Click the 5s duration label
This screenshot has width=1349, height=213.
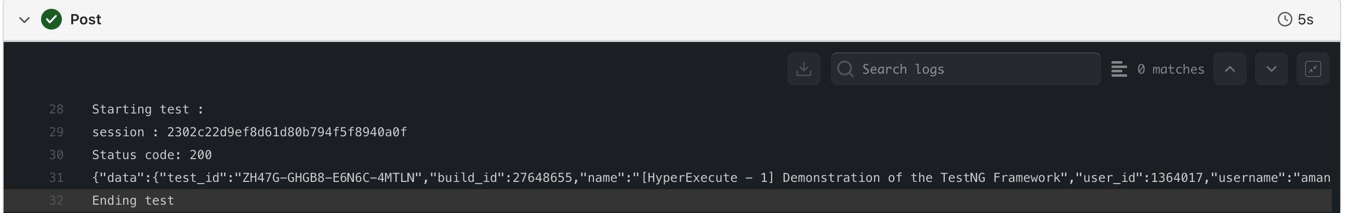pyautogui.click(x=1305, y=20)
